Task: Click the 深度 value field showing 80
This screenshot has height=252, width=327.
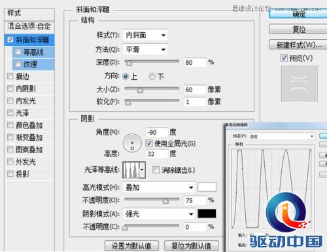Action: click(x=195, y=63)
